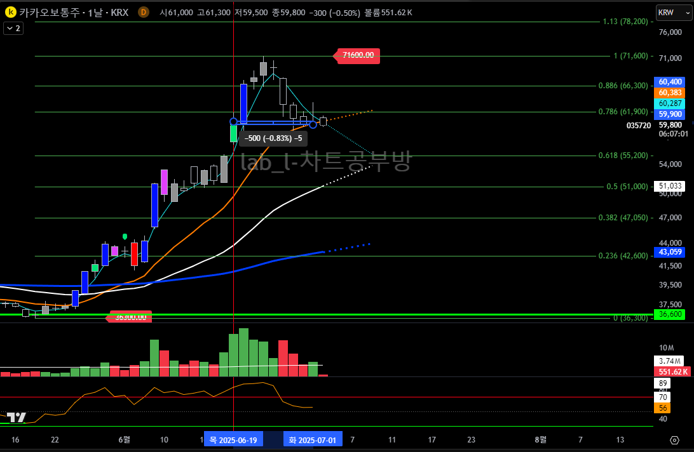
Task: Click the 36,600 green price axis tag
Action: [x=669, y=314]
